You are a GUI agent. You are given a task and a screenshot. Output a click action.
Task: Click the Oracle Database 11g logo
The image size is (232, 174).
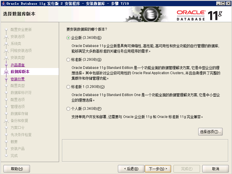[x=199, y=15]
